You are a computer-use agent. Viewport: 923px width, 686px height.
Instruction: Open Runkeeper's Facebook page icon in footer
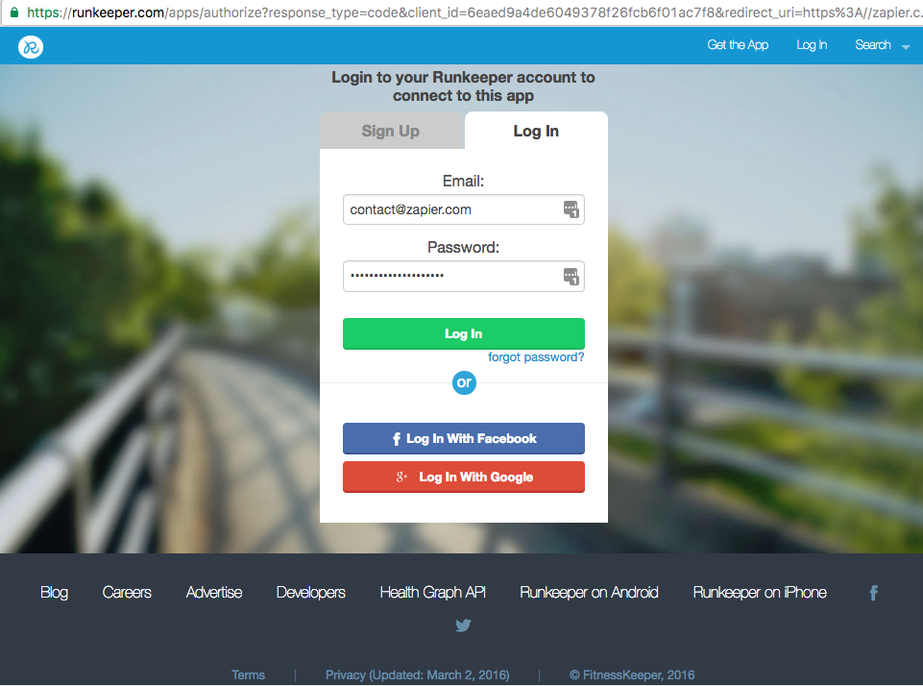[x=874, y=593]
